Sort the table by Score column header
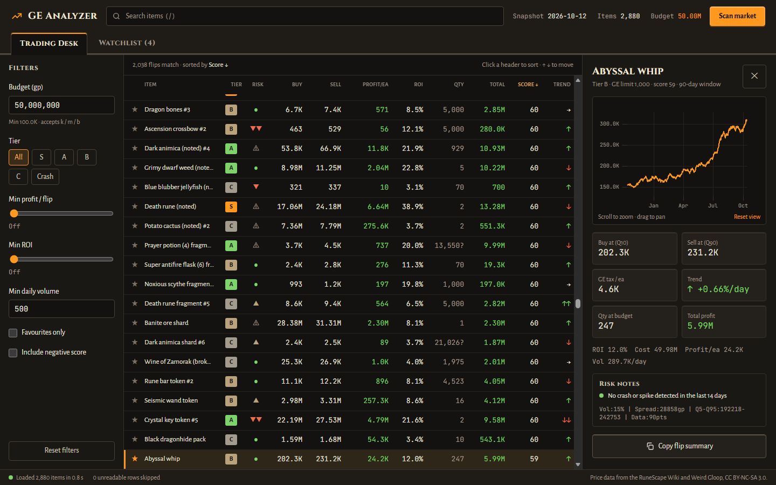The image size is (776, 485). coord(528,85)
